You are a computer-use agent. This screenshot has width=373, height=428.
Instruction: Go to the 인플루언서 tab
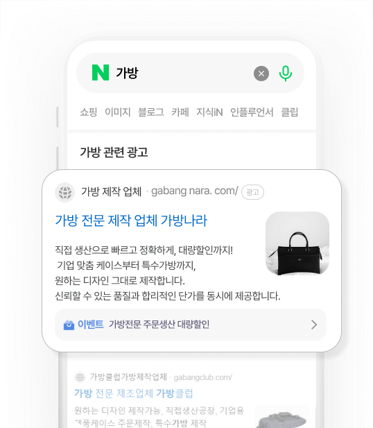(252, 112)
